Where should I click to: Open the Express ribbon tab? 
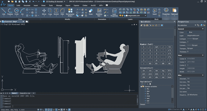click(x=76, y=5)
